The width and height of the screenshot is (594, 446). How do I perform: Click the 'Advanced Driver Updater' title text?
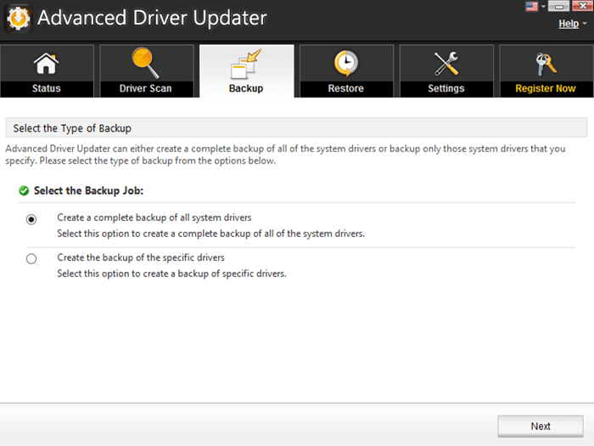pyautogui.click(x=152, y=18)
